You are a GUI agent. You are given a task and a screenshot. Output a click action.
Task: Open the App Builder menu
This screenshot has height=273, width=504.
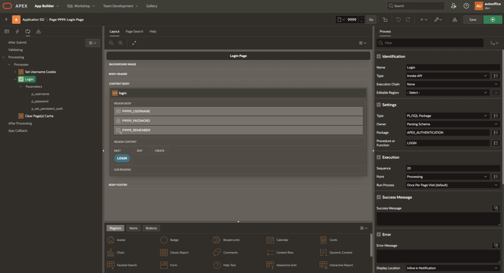point(47,6)
